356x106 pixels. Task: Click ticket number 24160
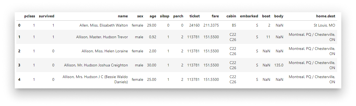195,25
